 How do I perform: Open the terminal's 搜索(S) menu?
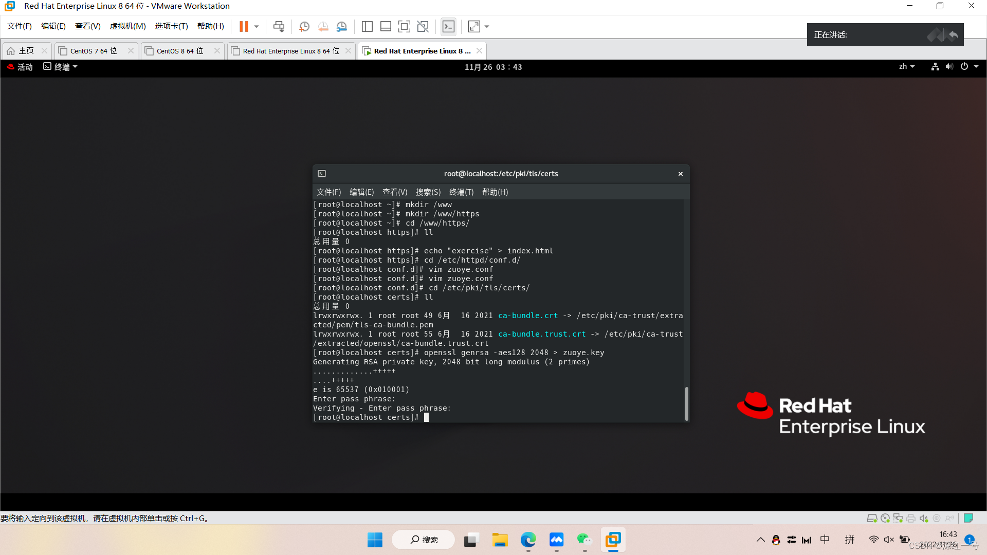click(428, 192)
